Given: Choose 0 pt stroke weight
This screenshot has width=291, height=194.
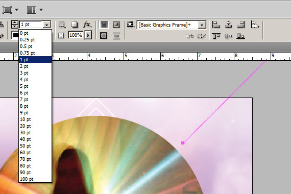Looking at the screenshot, I should click(x=35, y=33).
